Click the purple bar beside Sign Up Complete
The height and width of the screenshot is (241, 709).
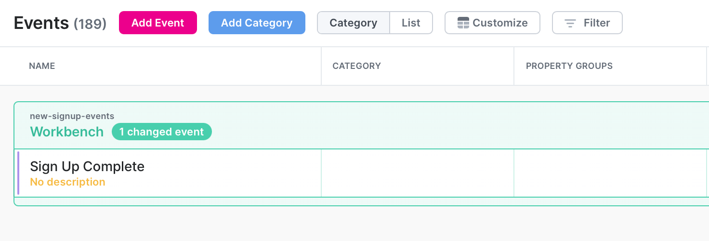18,173
